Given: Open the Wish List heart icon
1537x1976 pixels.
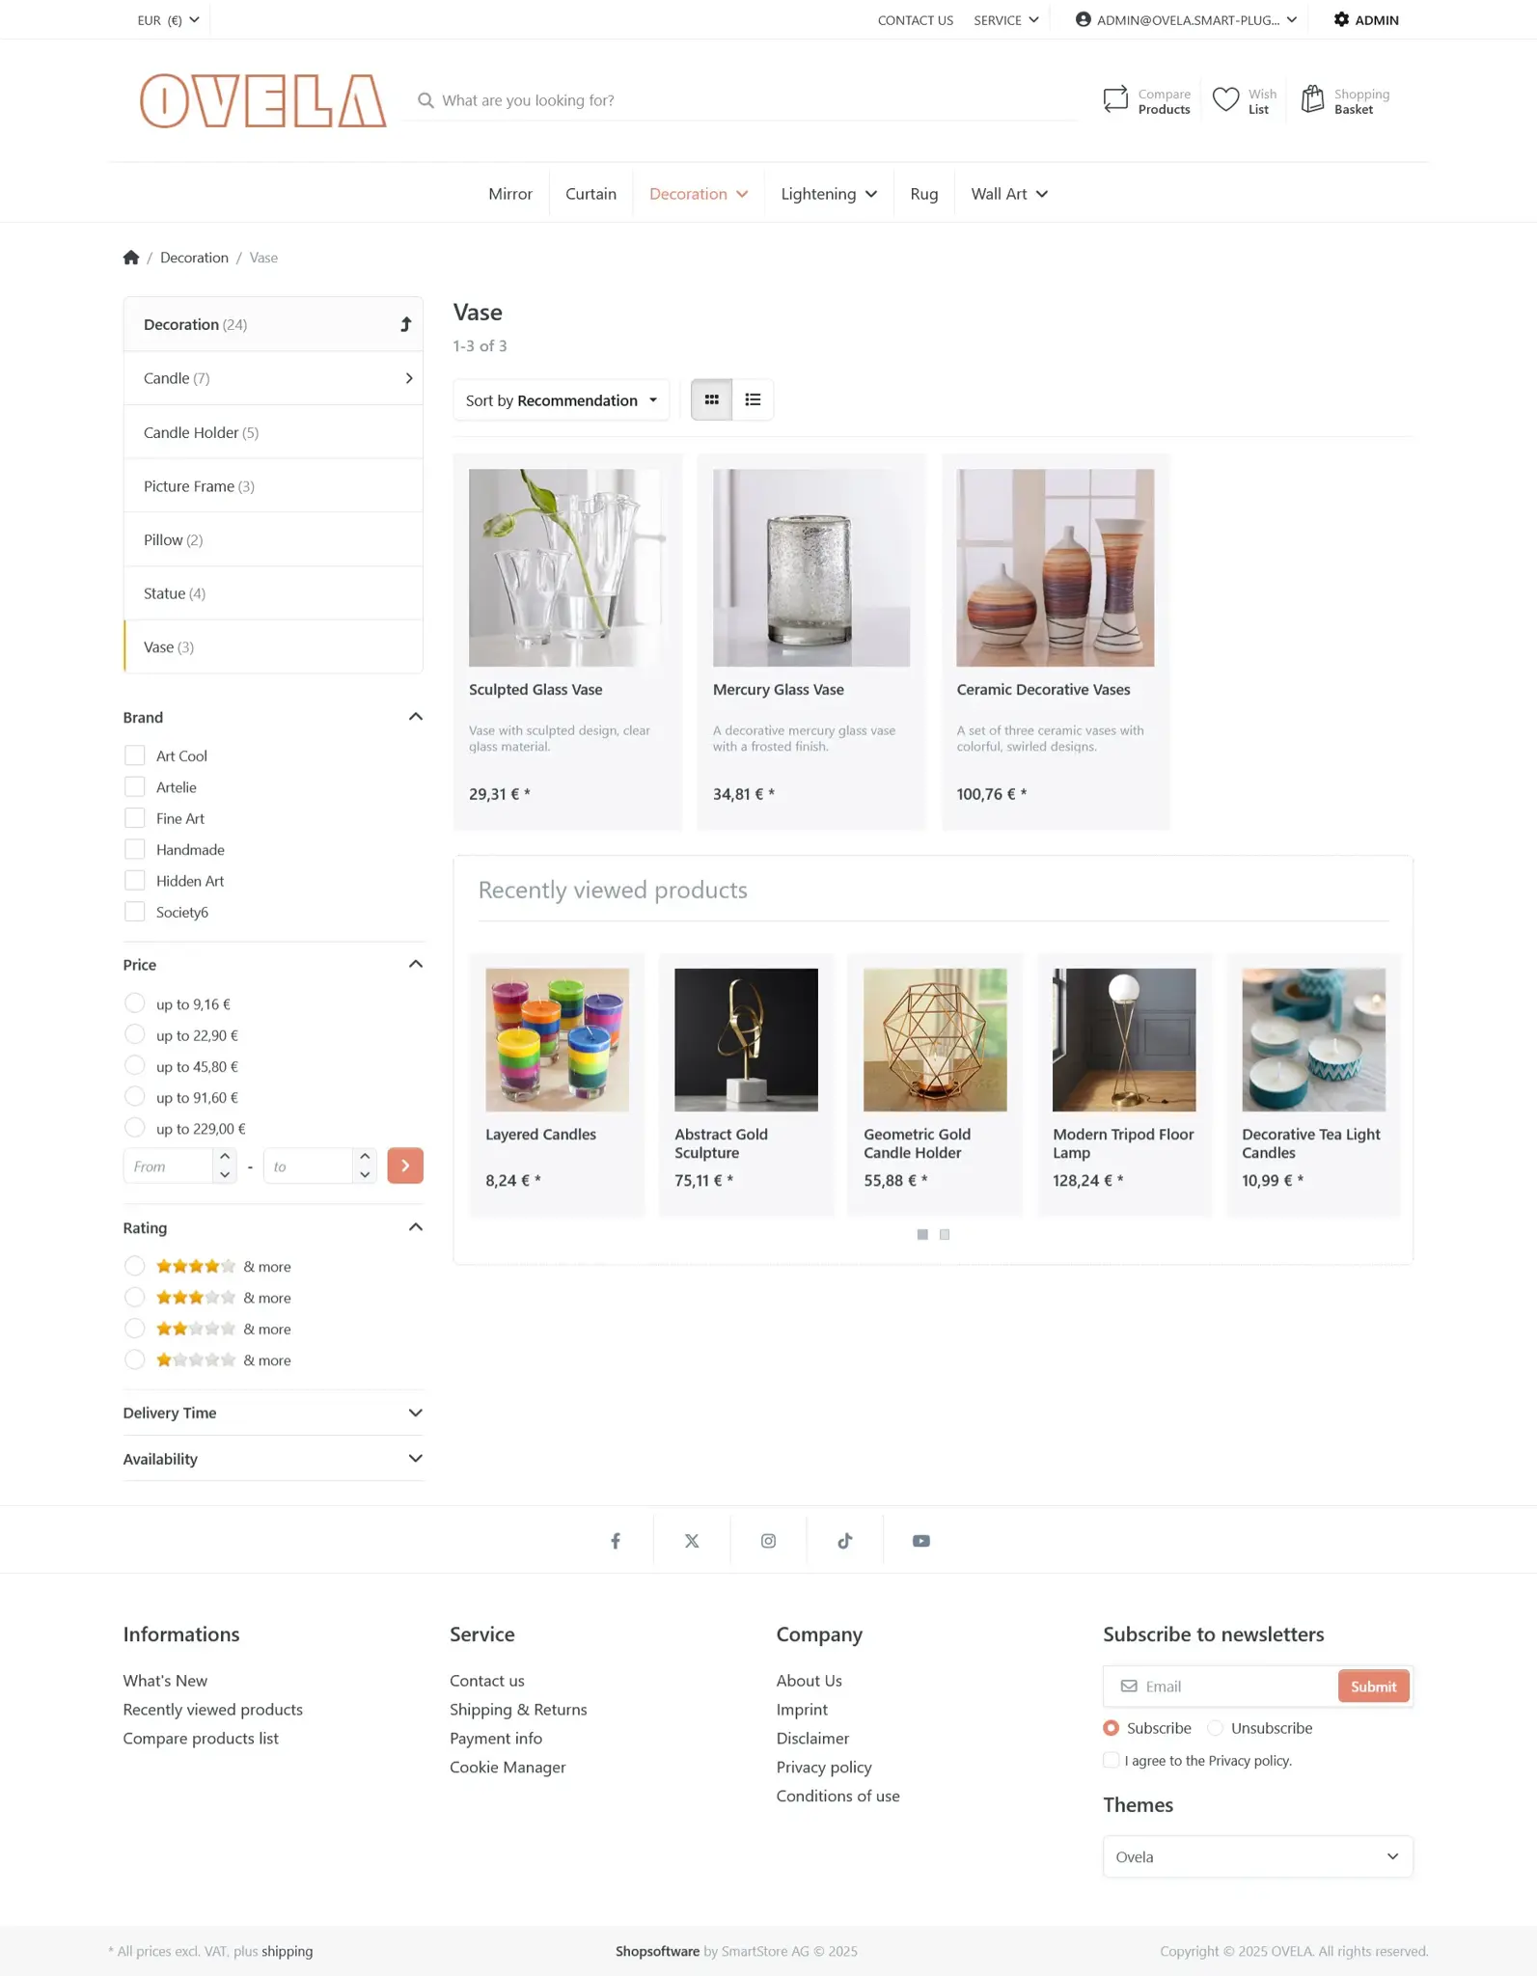Looking at the screenshot, I should [x=1225, y=99].
